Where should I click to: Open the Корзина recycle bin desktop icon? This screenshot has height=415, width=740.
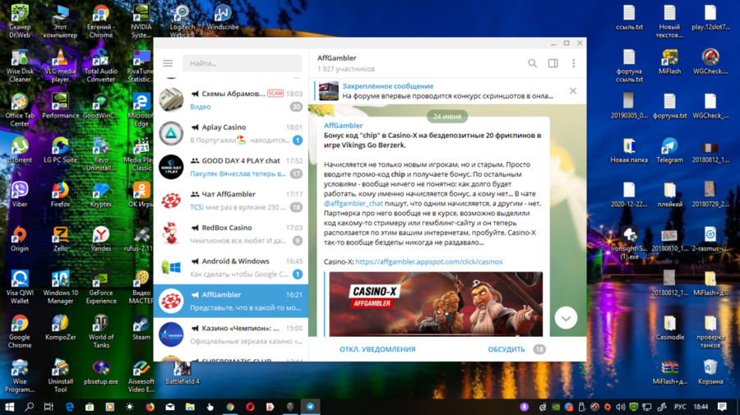pyautogui.click(x=710, y=370)
